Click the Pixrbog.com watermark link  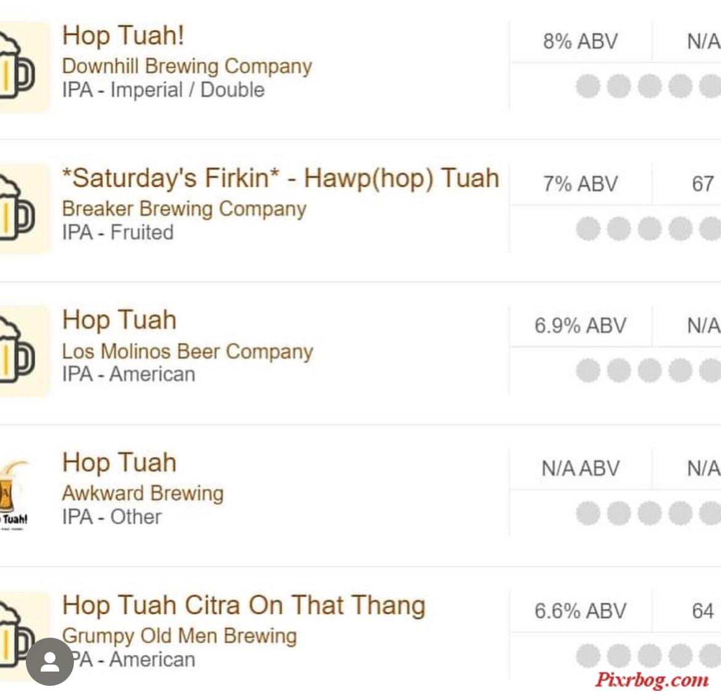[652, 680]
